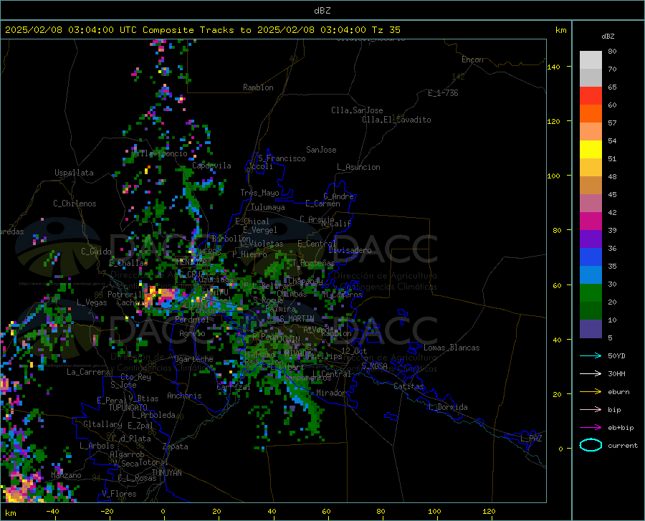The width and height of the screenshot is (645, 521).
Task: Click the 'Catitas' map label
Action: [408, 386]
